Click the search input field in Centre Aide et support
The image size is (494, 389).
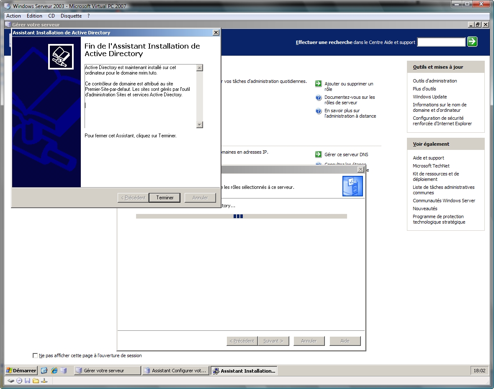point(441,42)
